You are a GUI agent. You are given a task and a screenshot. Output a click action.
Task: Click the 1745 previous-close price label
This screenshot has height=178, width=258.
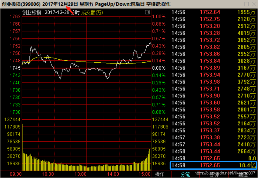[x=15, y=68]
